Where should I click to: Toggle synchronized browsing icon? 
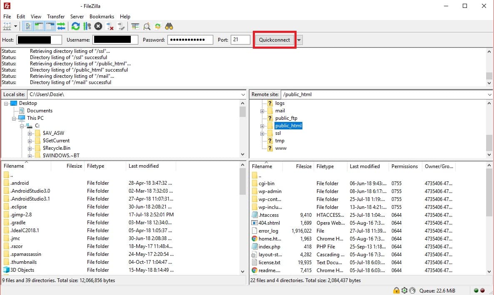pos(158,27)
